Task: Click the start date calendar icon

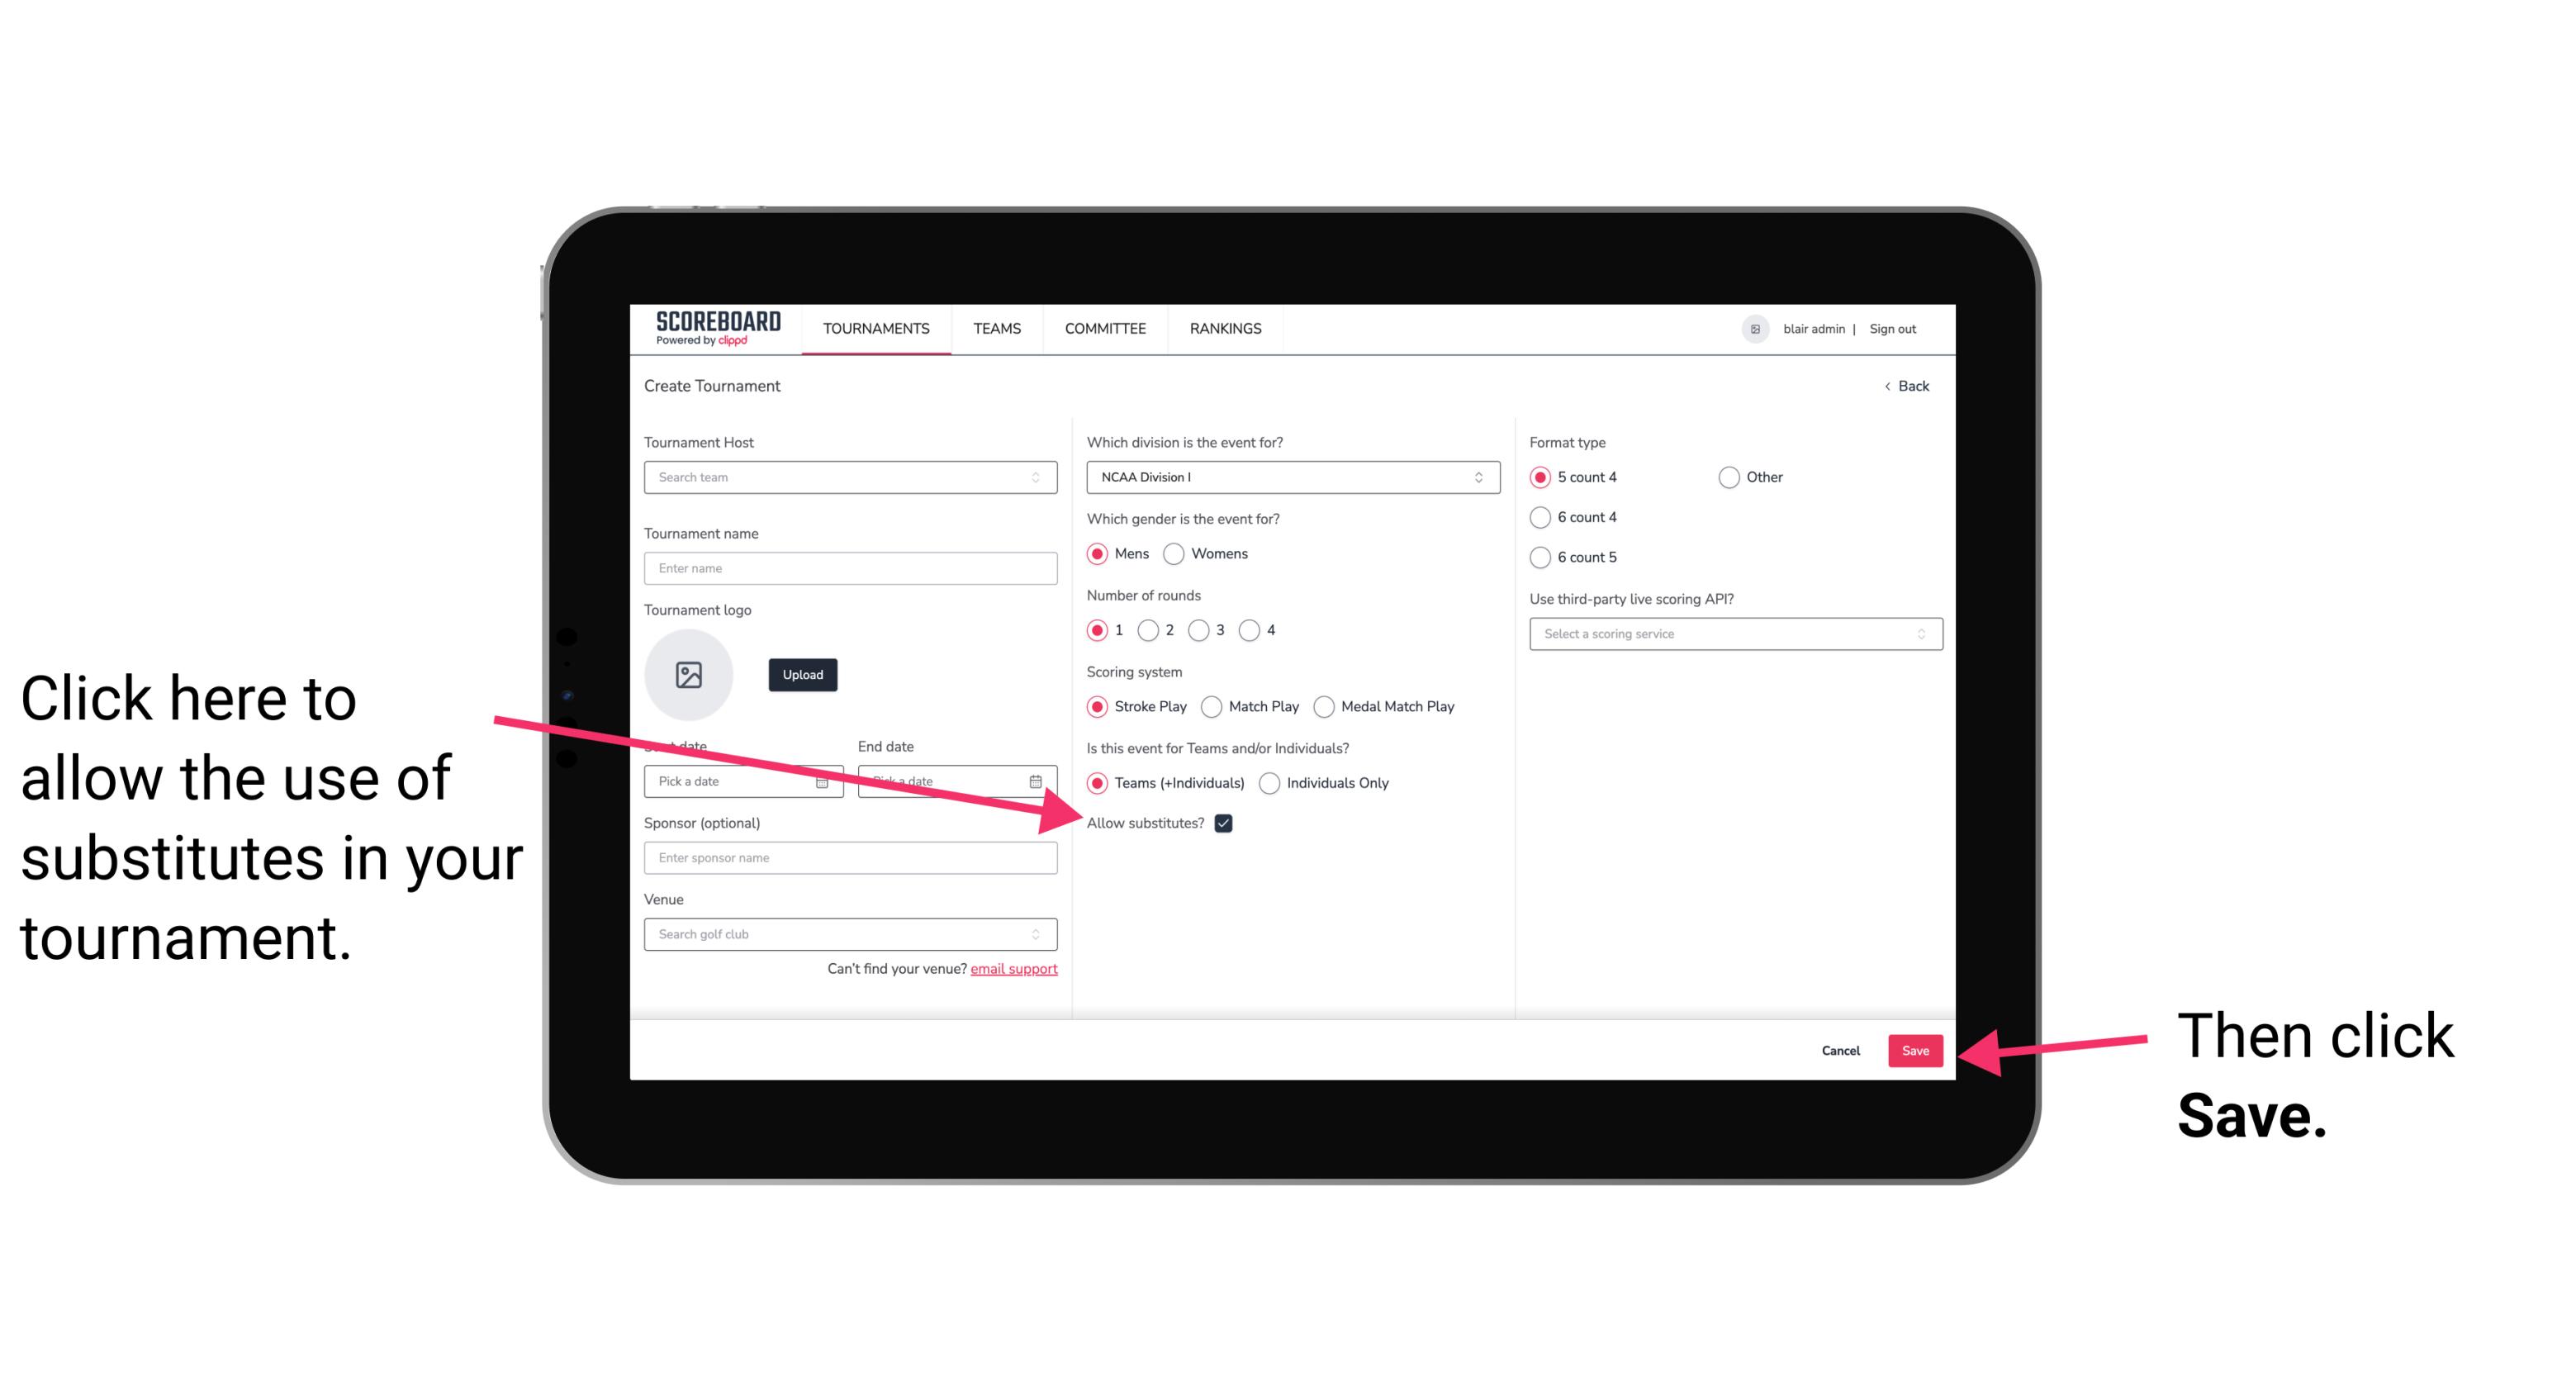Action: tap(824, 781)
